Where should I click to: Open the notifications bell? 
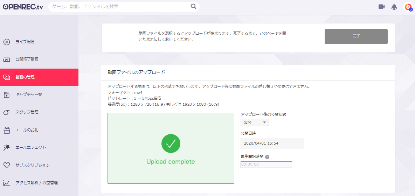(x=394, y=7)
